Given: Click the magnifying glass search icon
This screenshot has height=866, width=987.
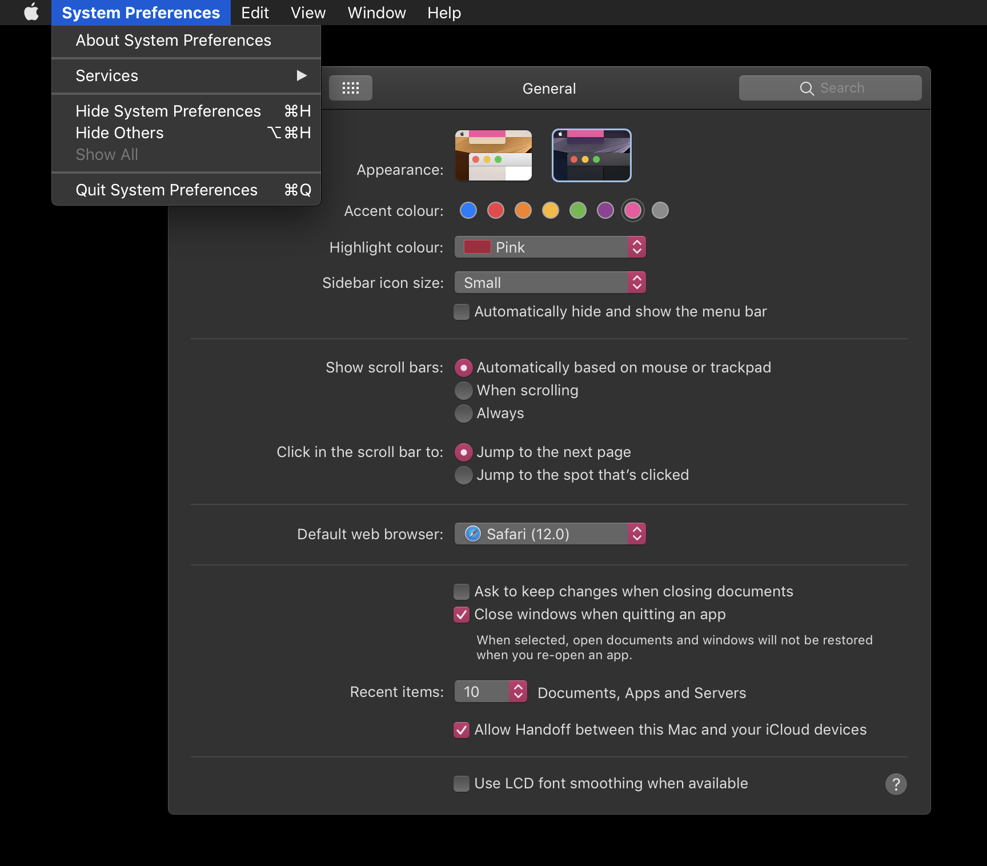Looking at the screenshot, I should pos(807,88).
